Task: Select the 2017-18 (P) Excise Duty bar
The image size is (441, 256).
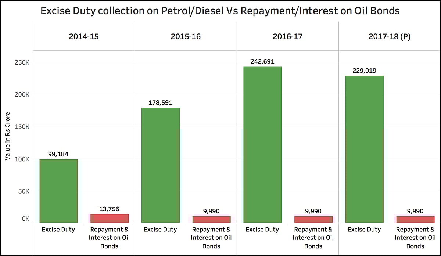Action: tap(365, 149)
